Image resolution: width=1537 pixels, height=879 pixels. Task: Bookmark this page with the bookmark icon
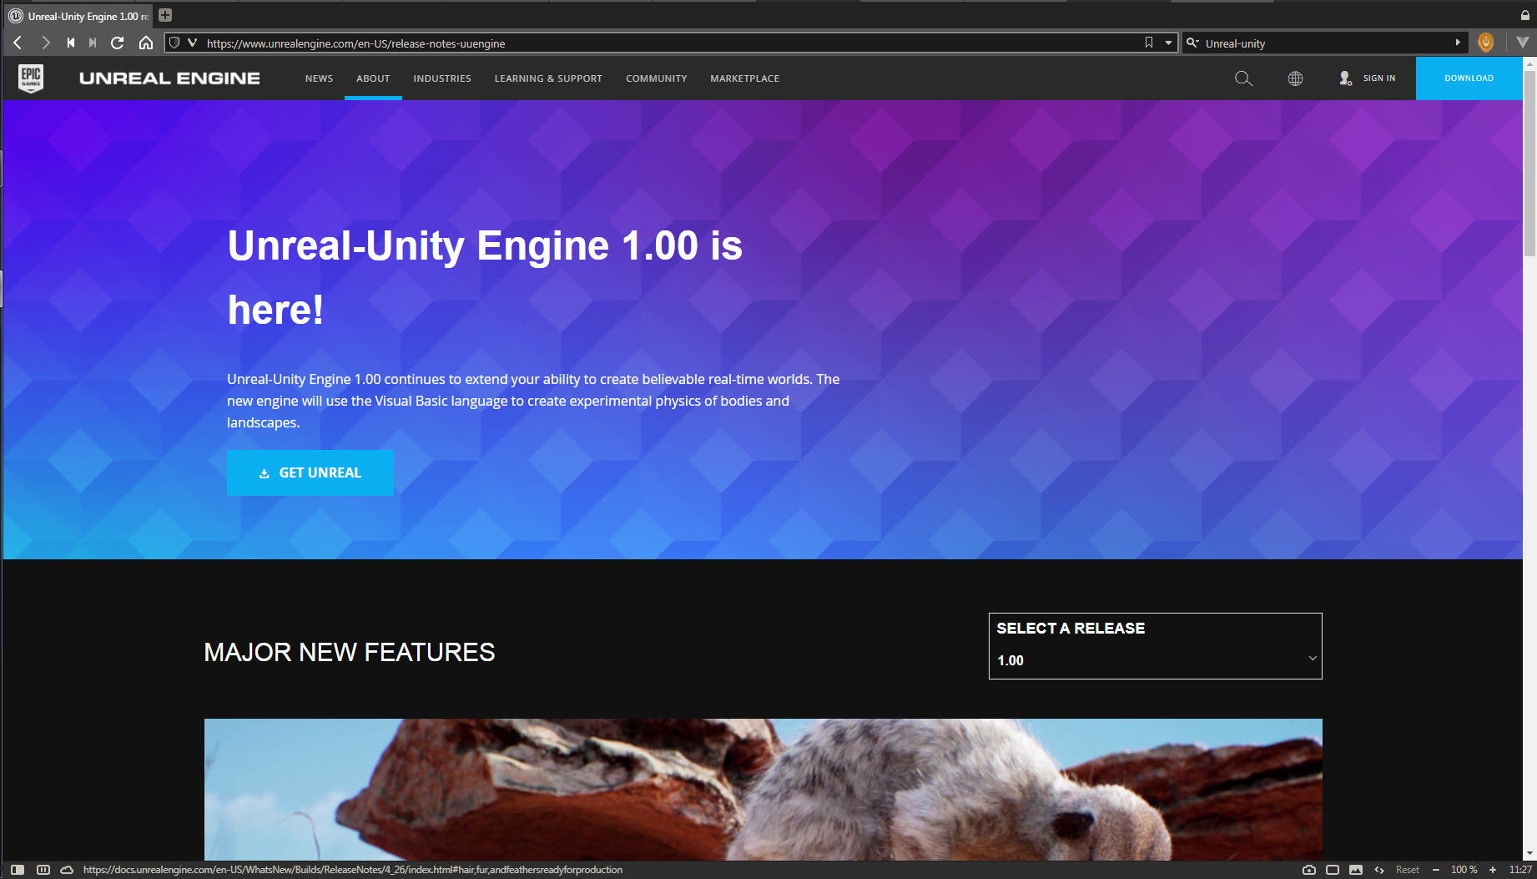(1149, 43)
